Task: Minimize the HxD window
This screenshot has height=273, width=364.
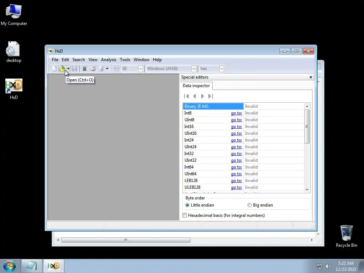Action: tap(285, 51)
